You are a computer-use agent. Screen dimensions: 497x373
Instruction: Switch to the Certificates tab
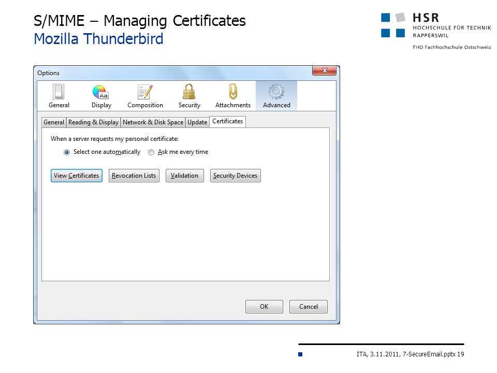coord(228,121)
